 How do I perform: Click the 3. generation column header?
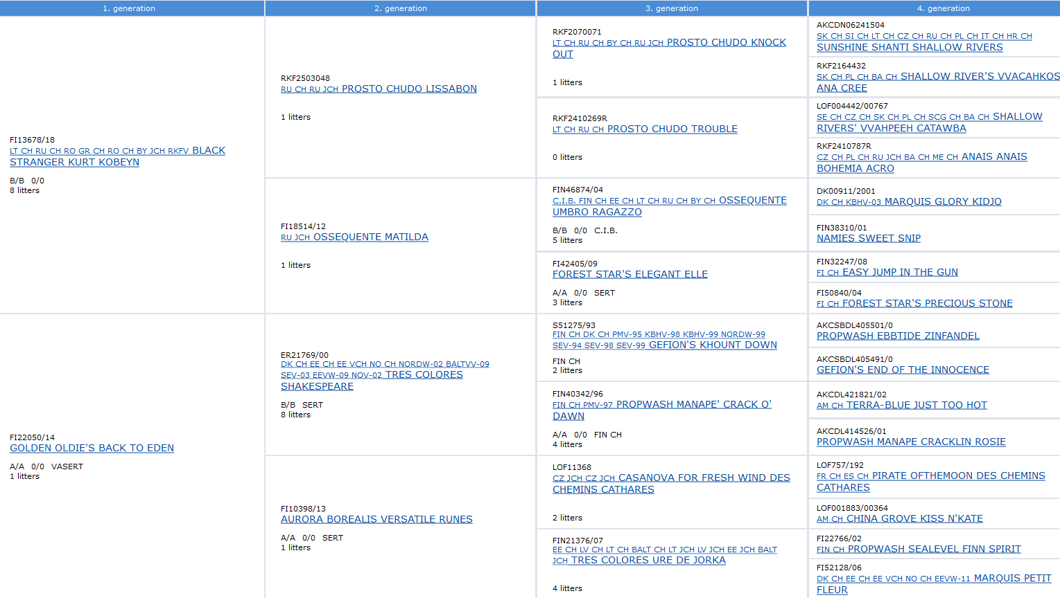pyautogui.click(x=671, y=8)
